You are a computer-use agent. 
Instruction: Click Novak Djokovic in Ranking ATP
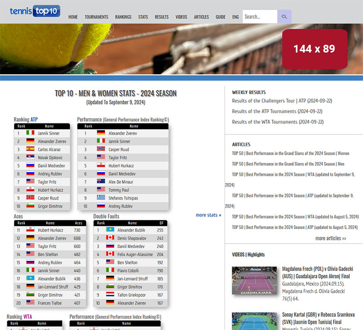[50, 158]
